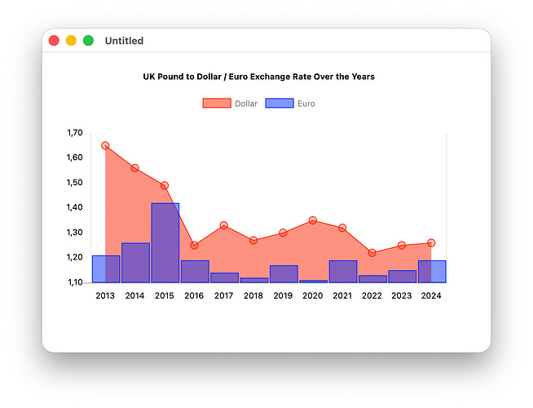Click the tallest Euro bar at 2015
Screen dimensions: 533x408
click(x=165, y=242)
